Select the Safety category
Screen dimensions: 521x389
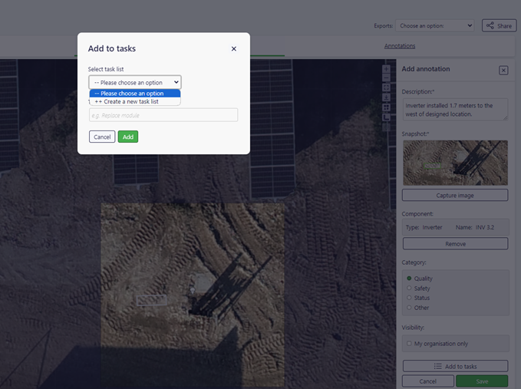[409, 288]
